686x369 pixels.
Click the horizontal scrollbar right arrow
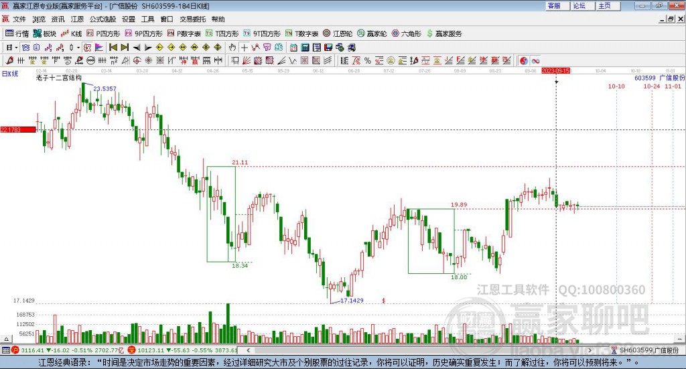pyautogui.click(x=590, y=350)
